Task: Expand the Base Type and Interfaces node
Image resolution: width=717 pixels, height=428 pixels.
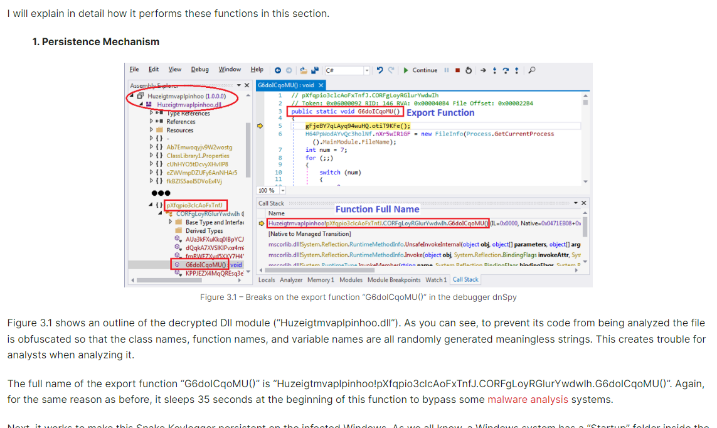Action: point(171,222)
